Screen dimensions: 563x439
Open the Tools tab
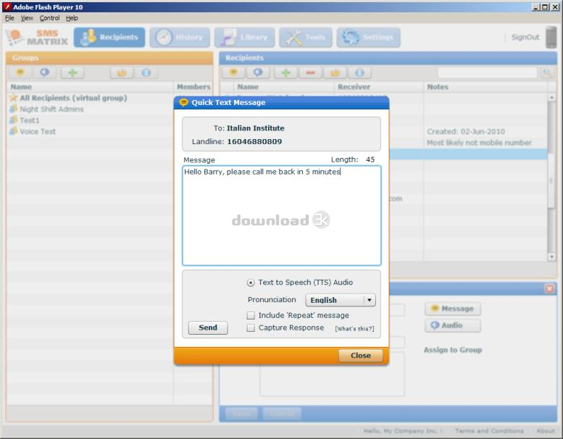coord(306,37)
